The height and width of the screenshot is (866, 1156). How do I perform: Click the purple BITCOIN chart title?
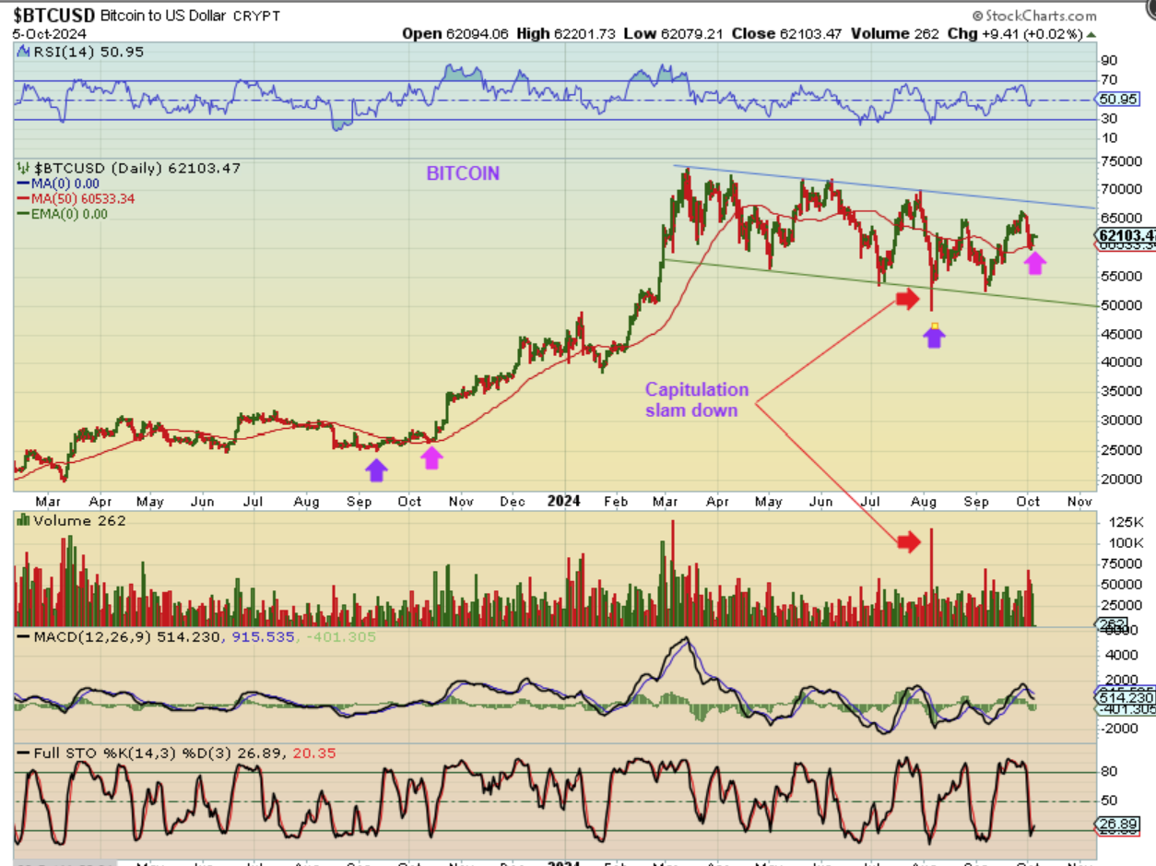tap(463, 172)
